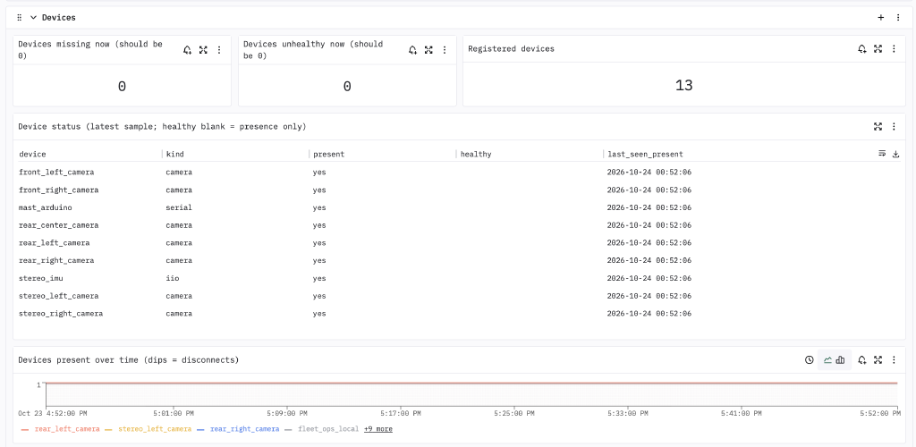The width and height of the screenshot is (916, 447).
Task: Open the Devices section options menu
Action: coord(898,18)
